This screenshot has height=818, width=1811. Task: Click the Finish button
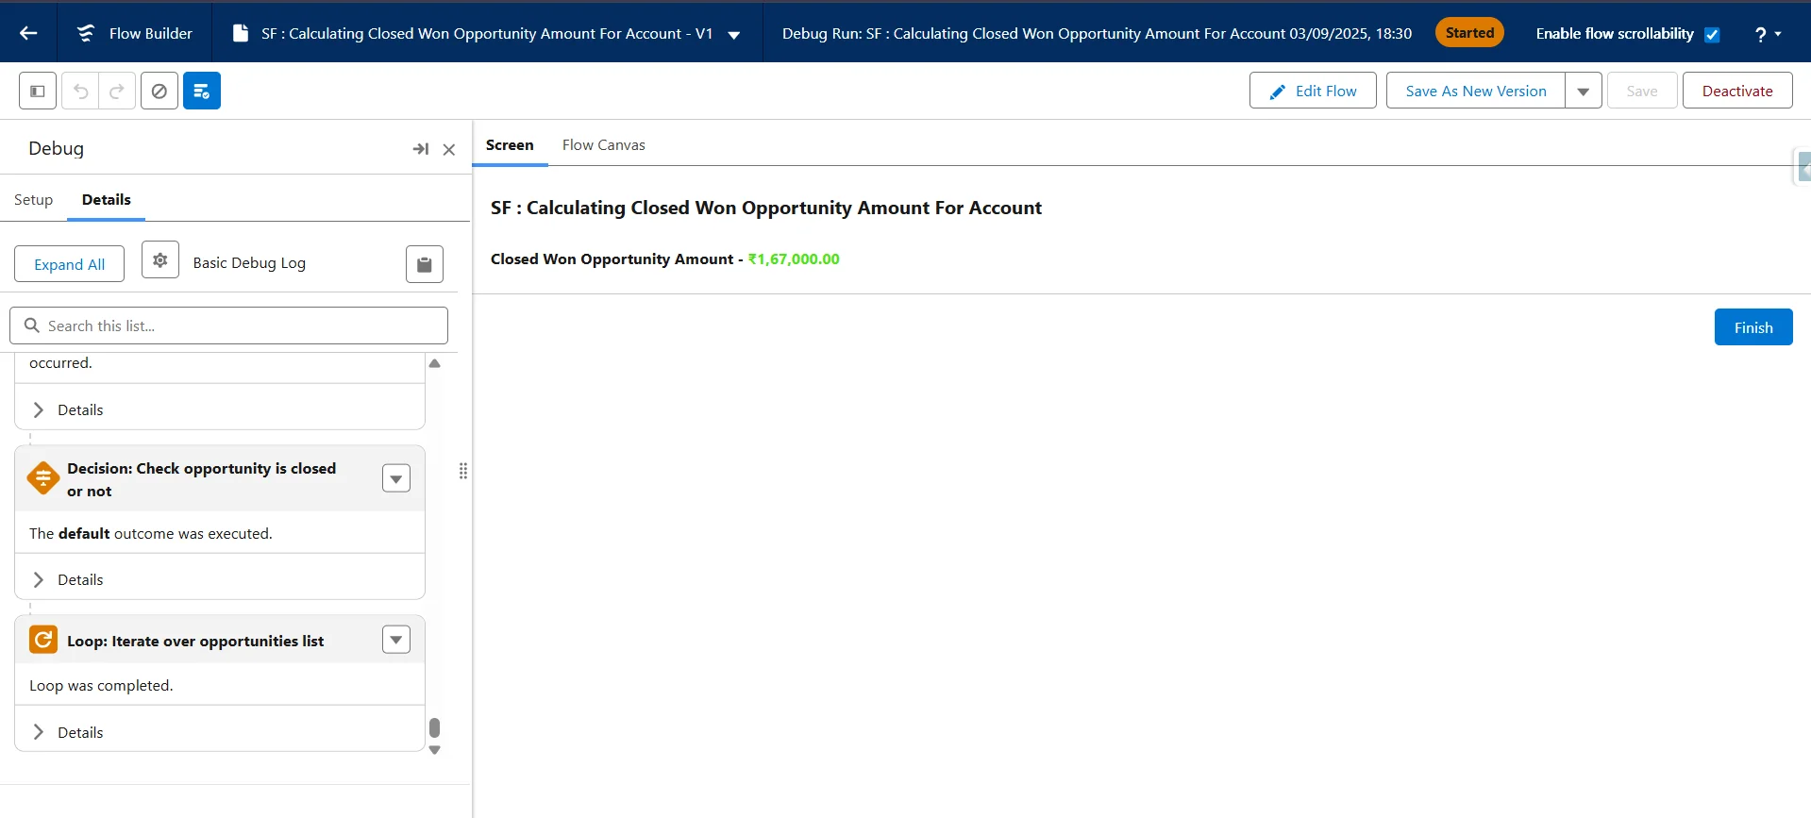coord(1753,327)
